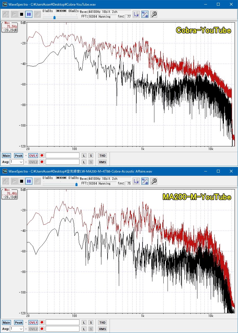Toggle Peak hold in MA200-M window
The height and width of the screenshot is (333, 238).
[19, 323]
